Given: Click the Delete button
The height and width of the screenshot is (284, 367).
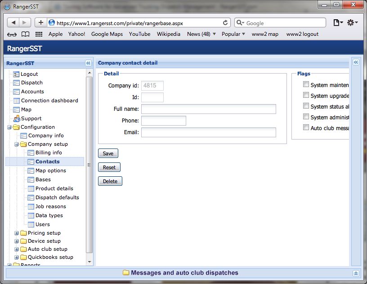Looking at the screenshot, I should [x=110, y=181].
